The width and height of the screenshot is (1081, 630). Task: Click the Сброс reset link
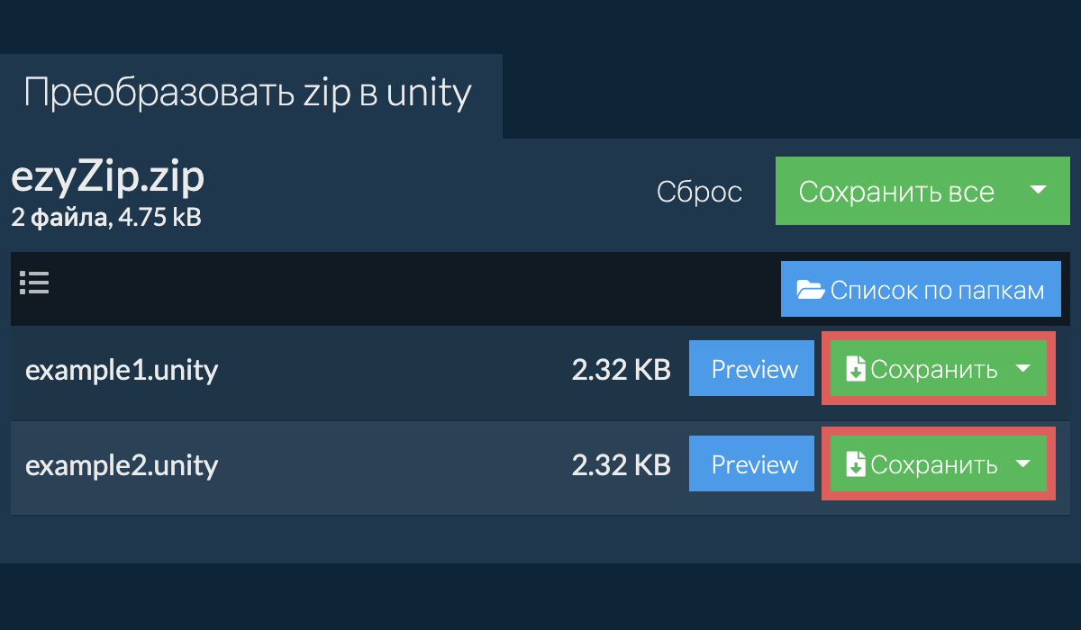click(x=699, y=192)
